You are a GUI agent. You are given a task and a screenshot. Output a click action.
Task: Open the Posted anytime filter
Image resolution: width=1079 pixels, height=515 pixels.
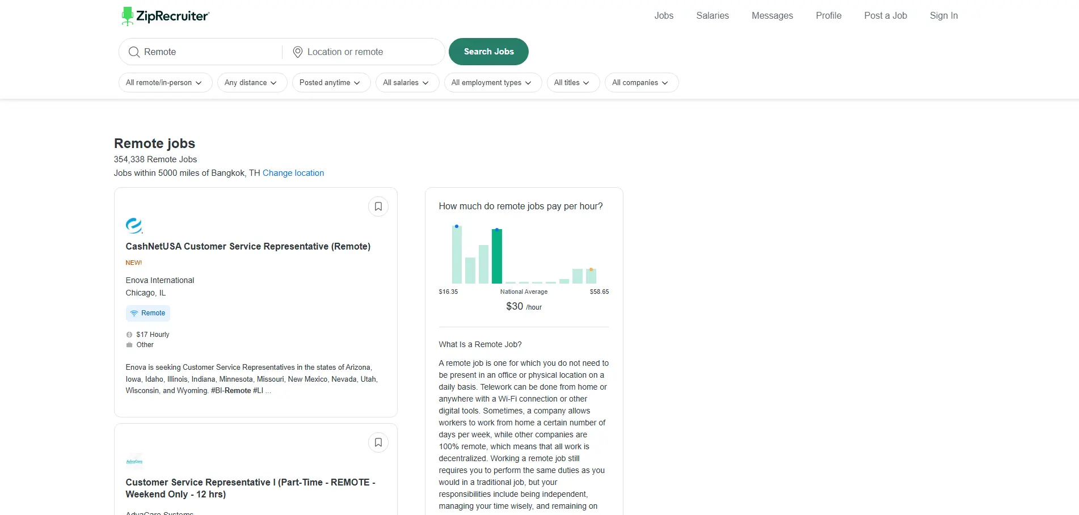pyautogui.click(x=331, y=83)
